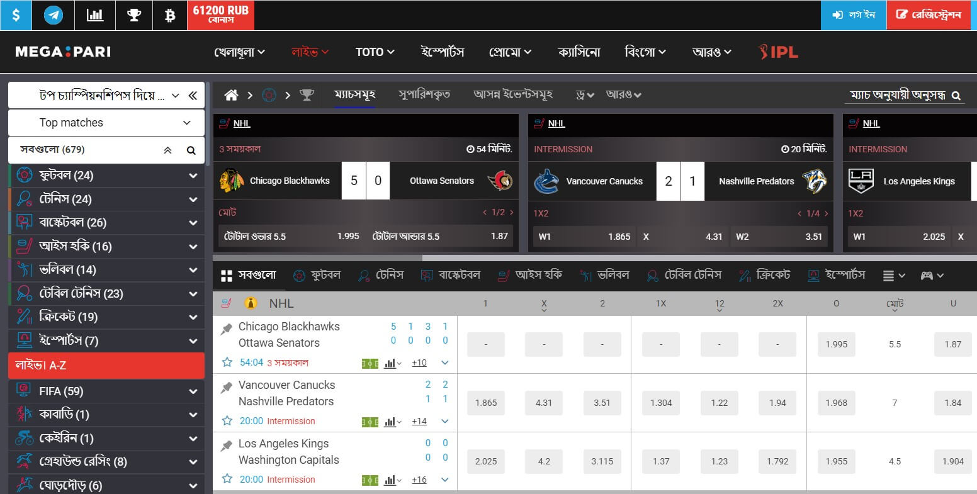Select odds 1.865 for Vancouver Canucks win
This screenshot has height=494, width=977.
[486, 403]
